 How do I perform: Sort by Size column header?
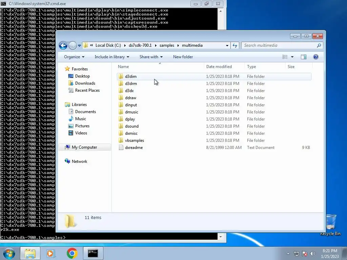point(291,67)
